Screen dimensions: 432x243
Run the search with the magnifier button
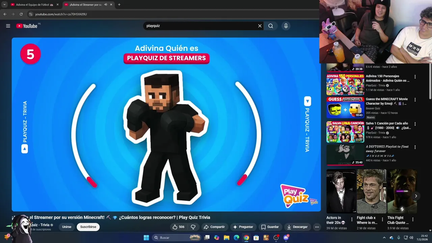pyautogui.click(x=271, y=26)
